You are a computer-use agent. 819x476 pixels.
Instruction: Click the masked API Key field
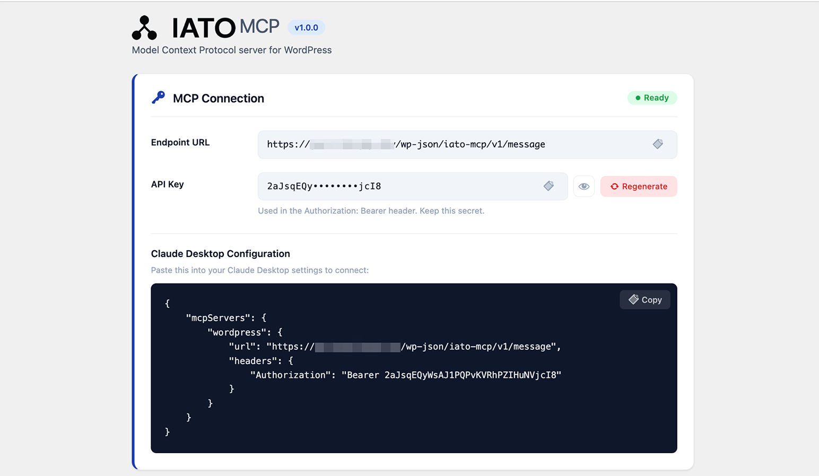[413, 186]
